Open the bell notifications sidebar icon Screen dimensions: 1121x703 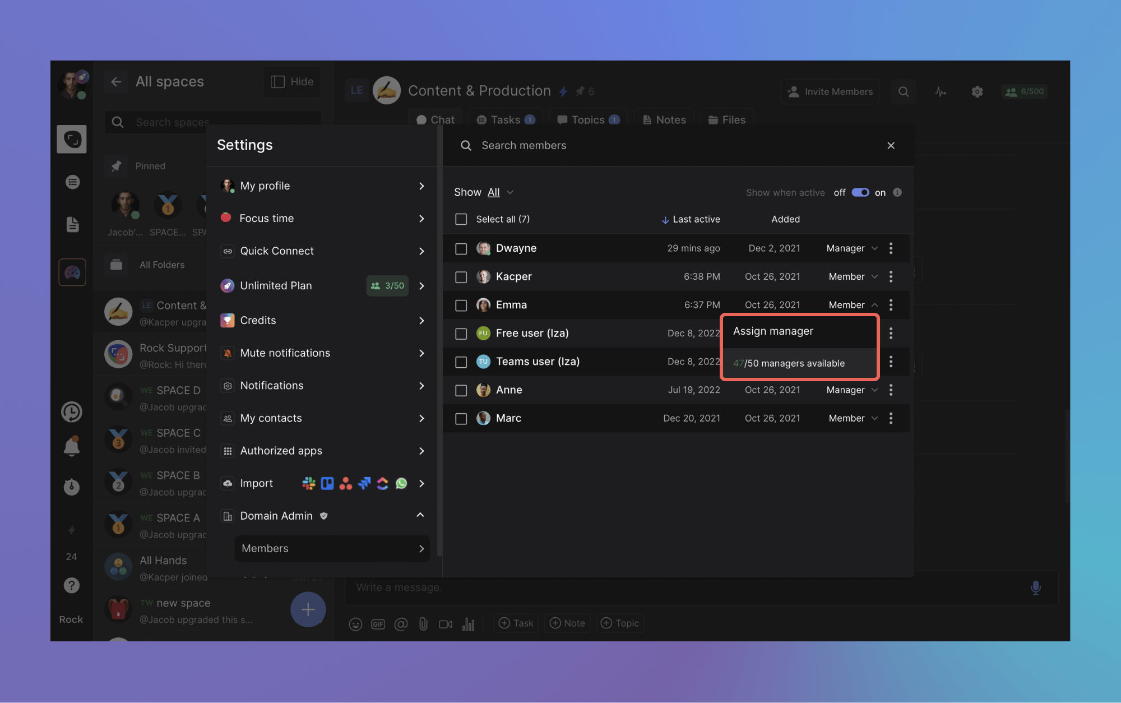[x=72, y=447]
